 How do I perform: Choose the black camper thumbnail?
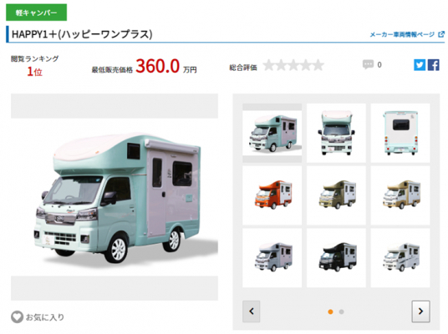(336, 257)
